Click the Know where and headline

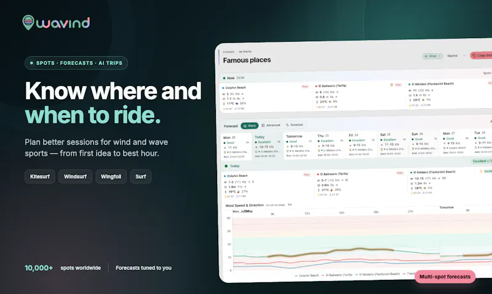click(x=113, y=91)
